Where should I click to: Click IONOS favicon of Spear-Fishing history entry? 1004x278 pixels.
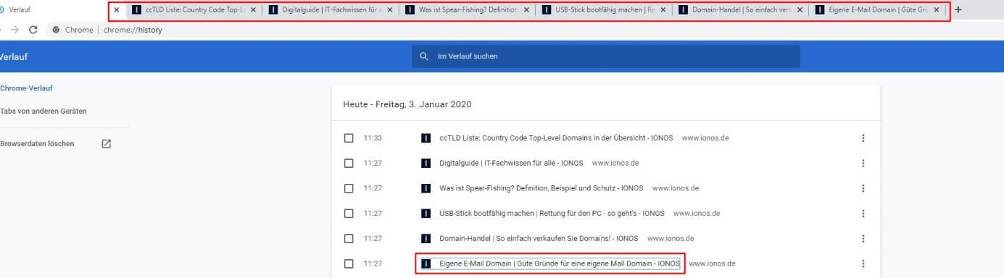click(426, 188)
